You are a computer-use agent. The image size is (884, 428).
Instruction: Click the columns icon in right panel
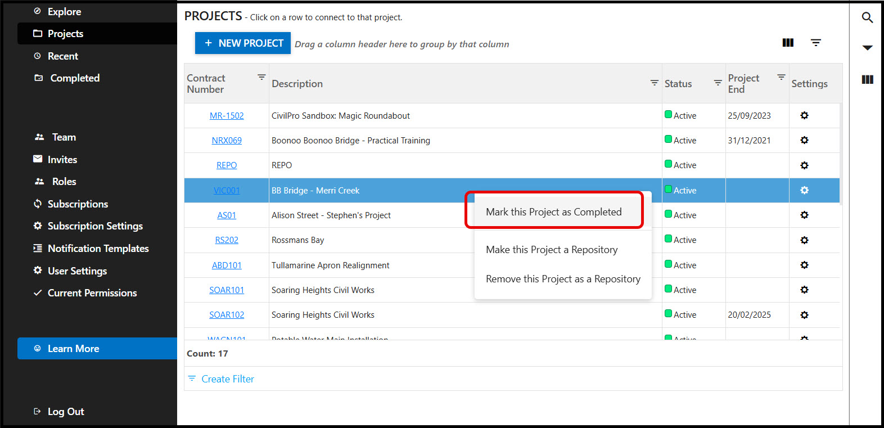867,80
